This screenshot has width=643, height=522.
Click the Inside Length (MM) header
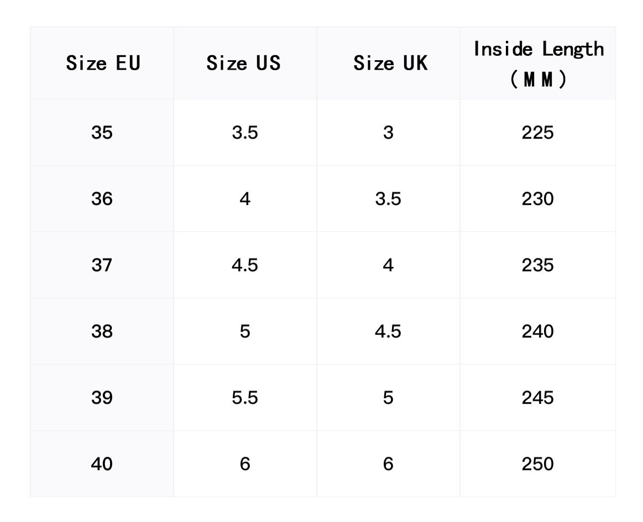tap(539, 63)
